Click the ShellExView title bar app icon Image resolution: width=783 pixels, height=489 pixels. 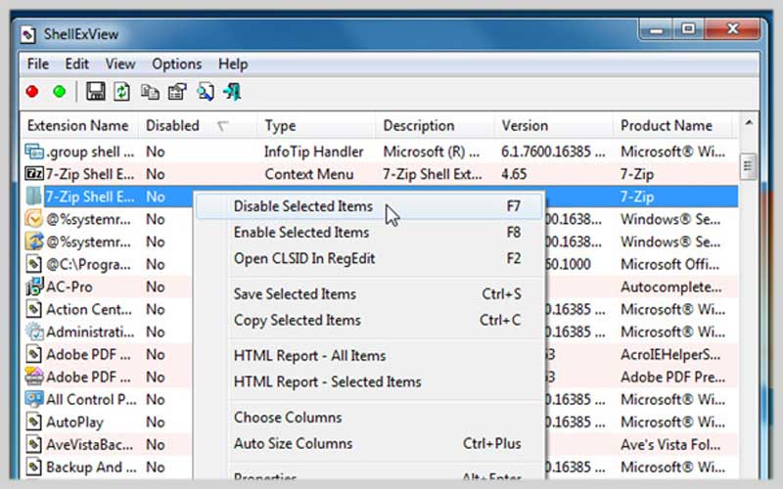[28, 35]
